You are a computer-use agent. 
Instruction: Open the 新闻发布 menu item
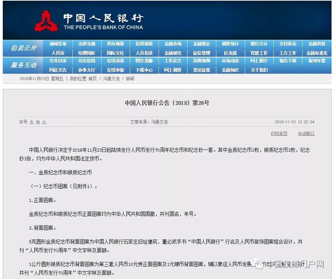click(58, 44)
